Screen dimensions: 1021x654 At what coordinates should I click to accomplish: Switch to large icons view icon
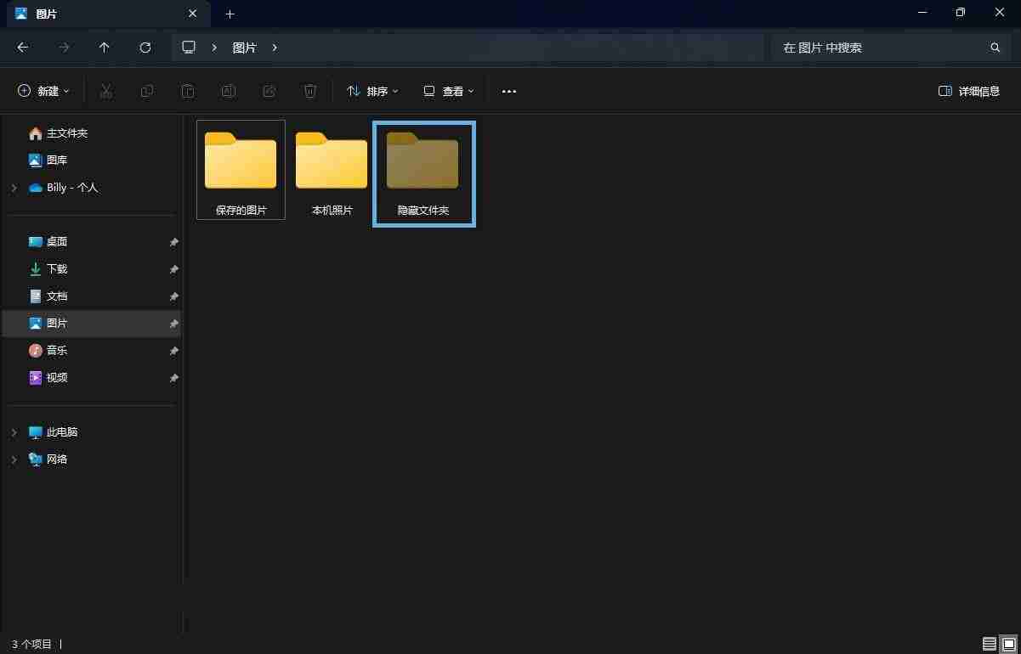coord(1008,644)
